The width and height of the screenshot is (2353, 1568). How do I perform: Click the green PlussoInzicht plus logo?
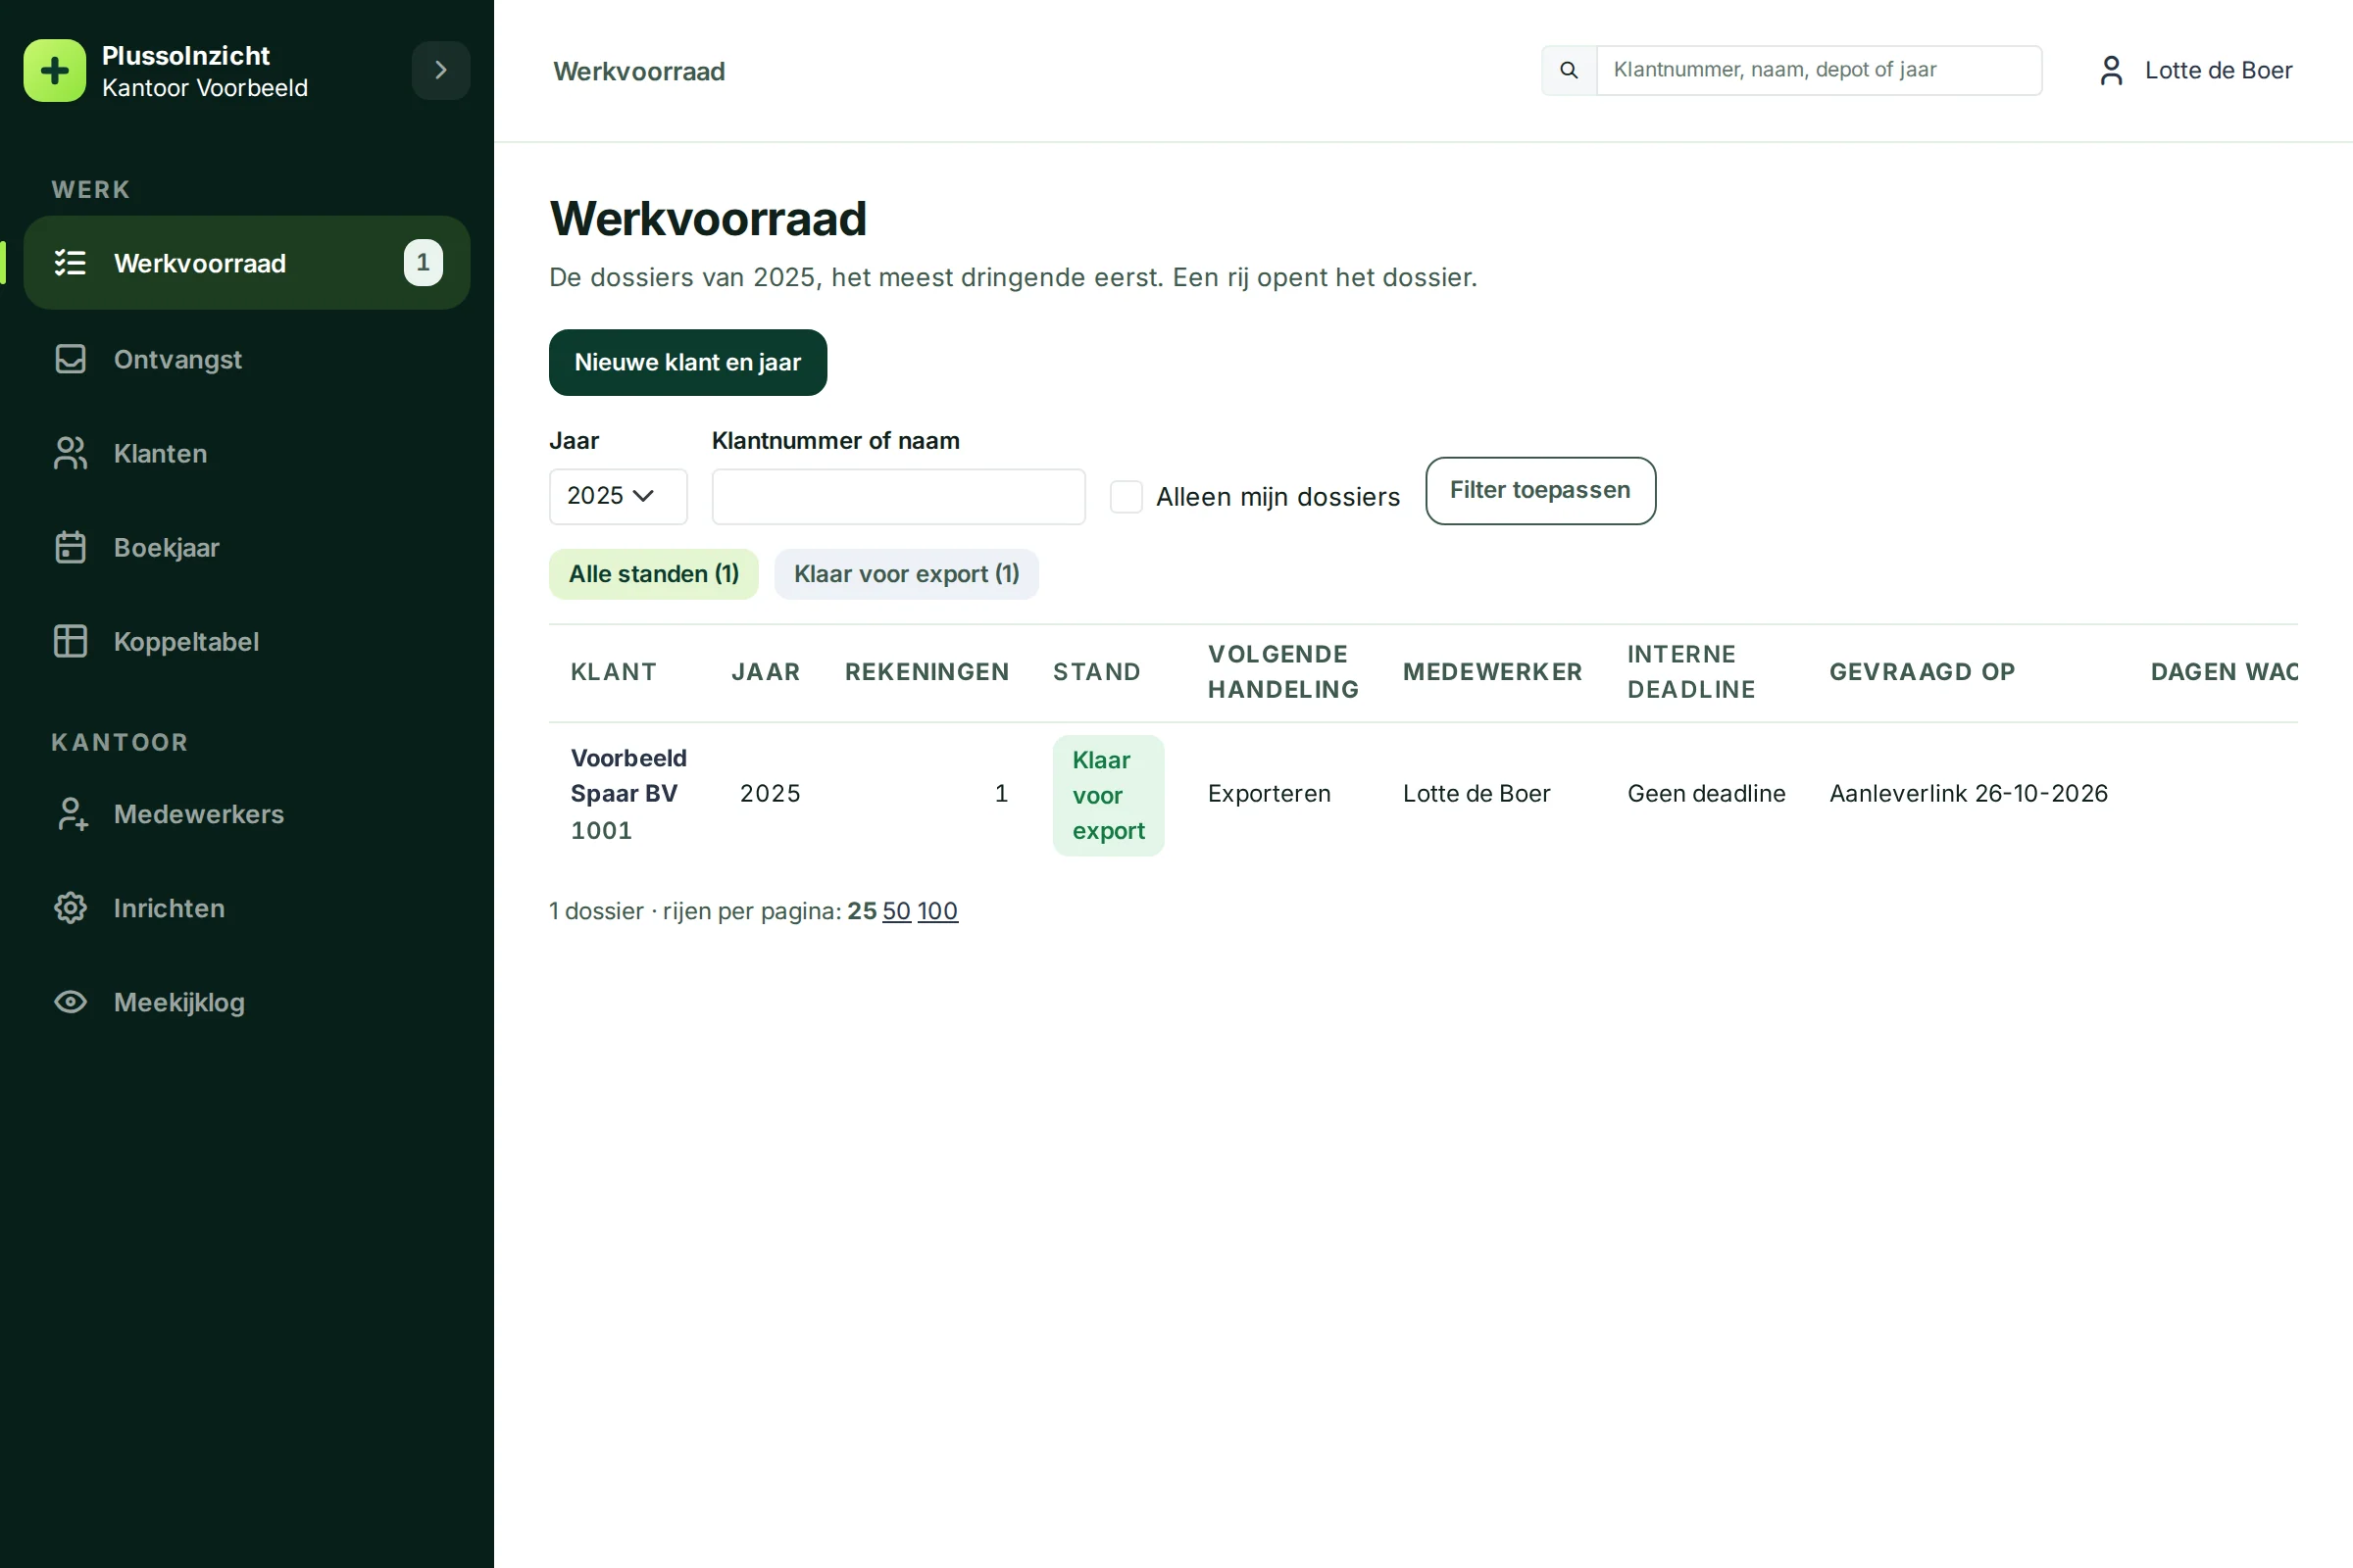point(55,71)
